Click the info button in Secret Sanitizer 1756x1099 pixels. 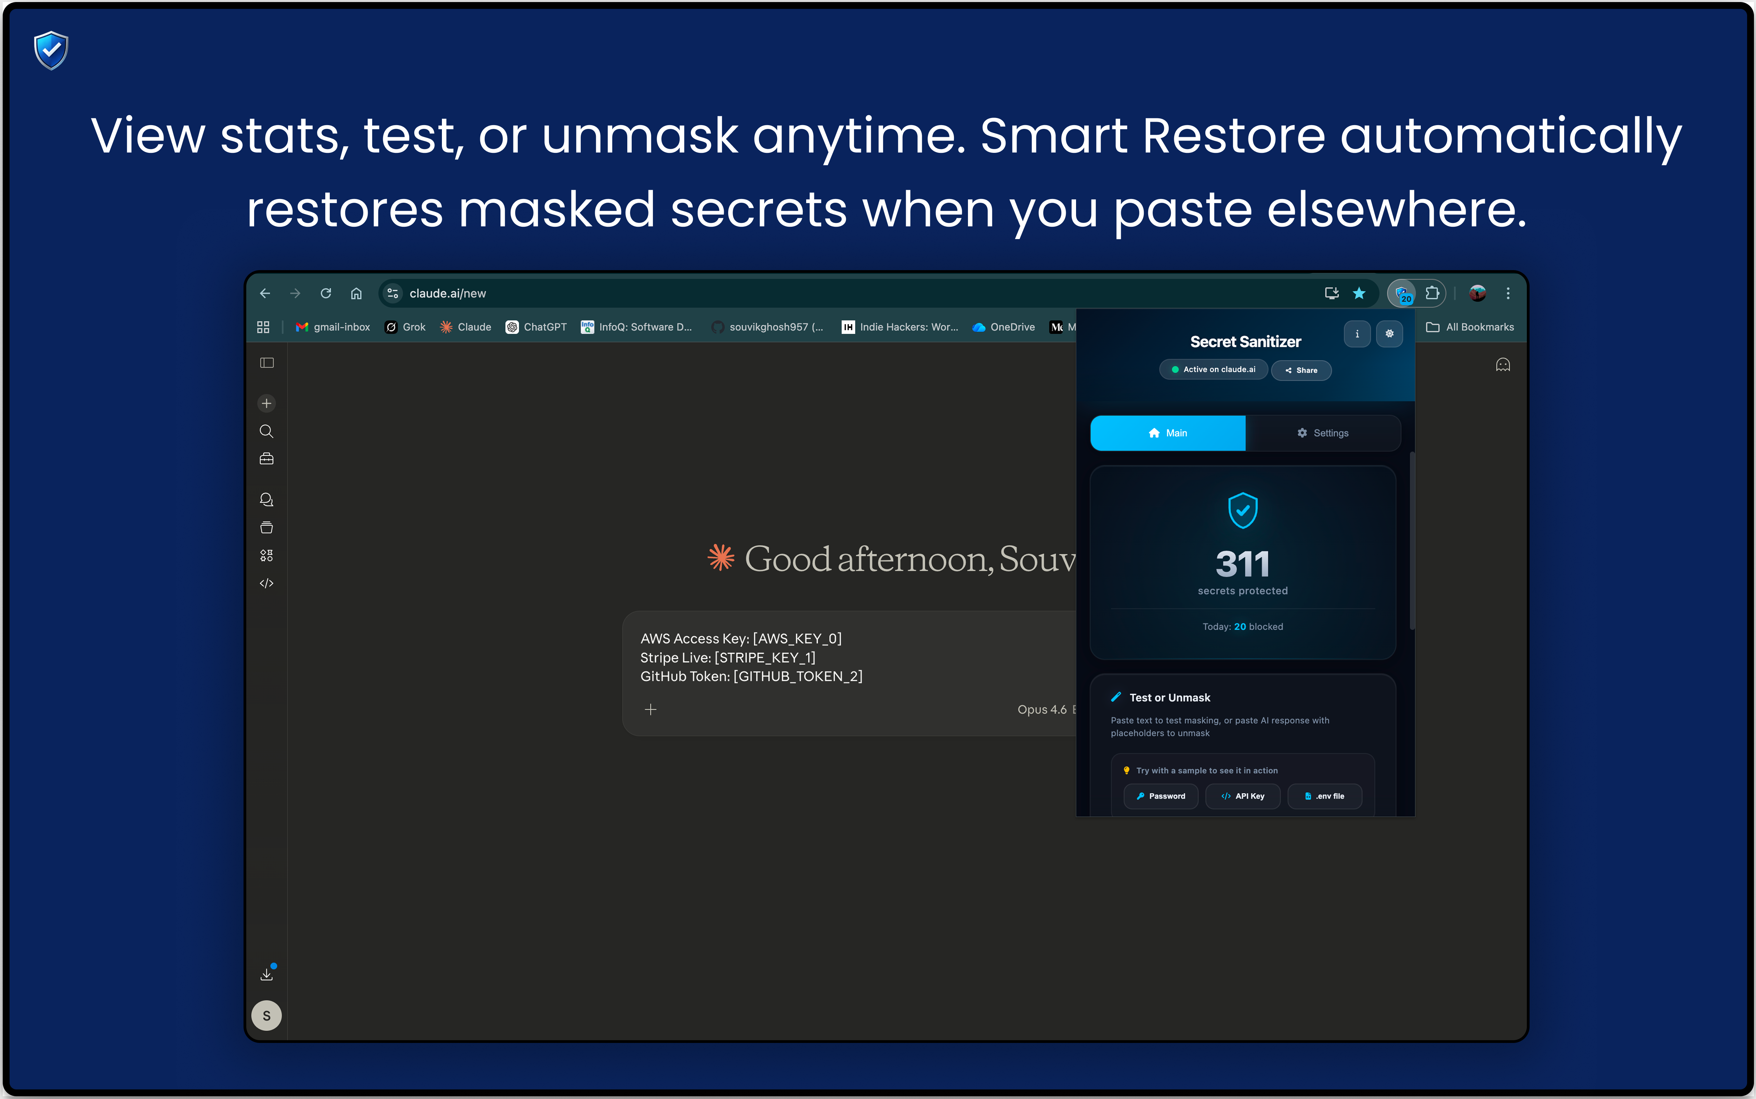point(1357,334)
